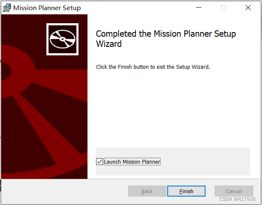The image size is (262, 205).
Task: Click empty gray panel beside the checkbox
Action: [206, 162]
